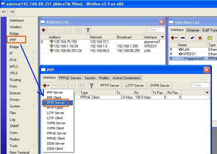Screen dimensions: 217x154
Task: Switch to Profiles tab in PPP window
Action: pyautogui.click(x=104, y=78)
